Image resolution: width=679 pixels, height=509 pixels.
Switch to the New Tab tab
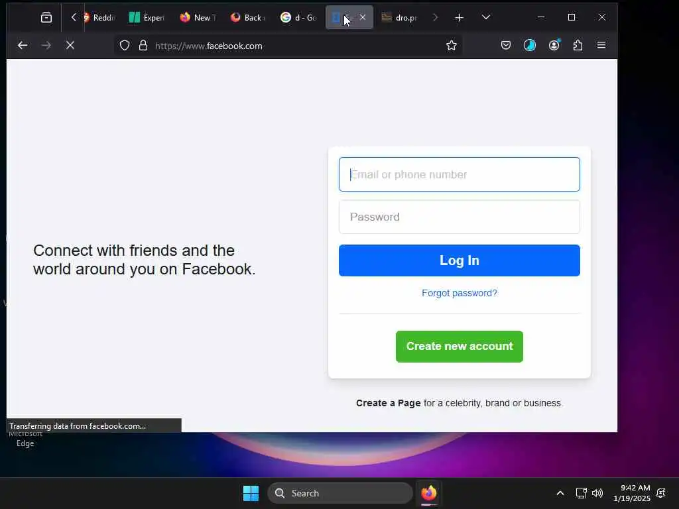pyautogui.click(x=198, y=17)
